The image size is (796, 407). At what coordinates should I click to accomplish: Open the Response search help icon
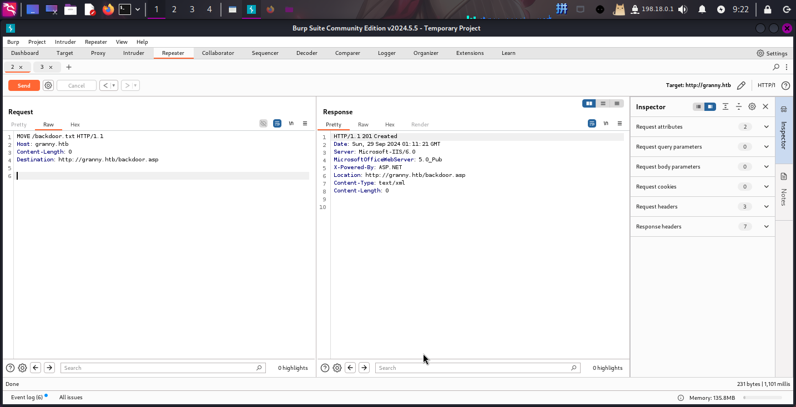pos(325,368)
